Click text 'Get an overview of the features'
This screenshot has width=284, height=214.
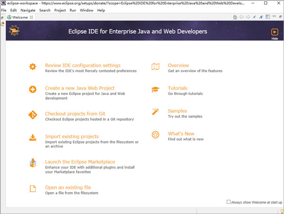(x=195, y=71)
